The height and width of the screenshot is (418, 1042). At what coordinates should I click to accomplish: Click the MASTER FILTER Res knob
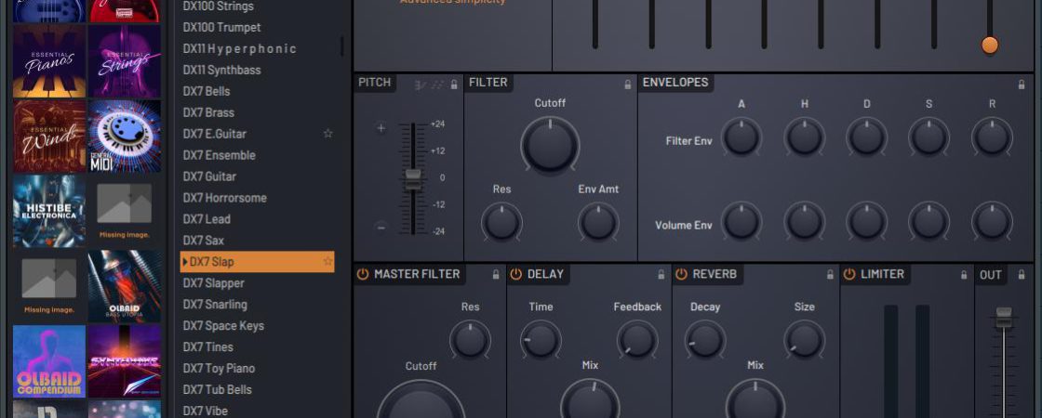[x=470, y=340]
